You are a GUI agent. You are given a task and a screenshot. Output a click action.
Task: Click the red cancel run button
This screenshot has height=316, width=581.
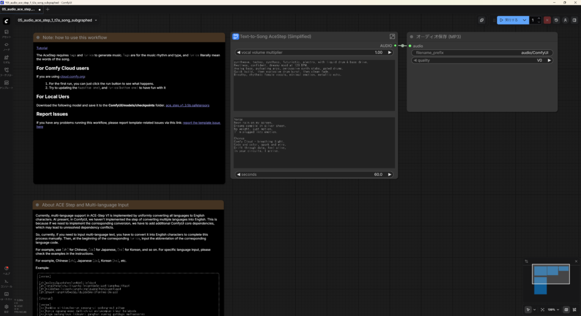pos(547,20)
